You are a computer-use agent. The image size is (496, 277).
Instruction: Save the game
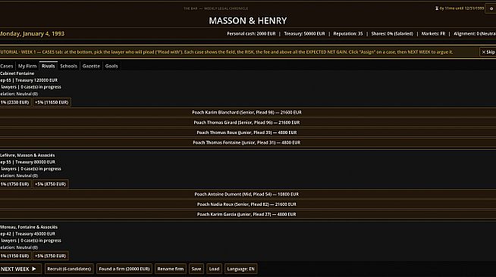pyautogui.click(x=196, y=269)
